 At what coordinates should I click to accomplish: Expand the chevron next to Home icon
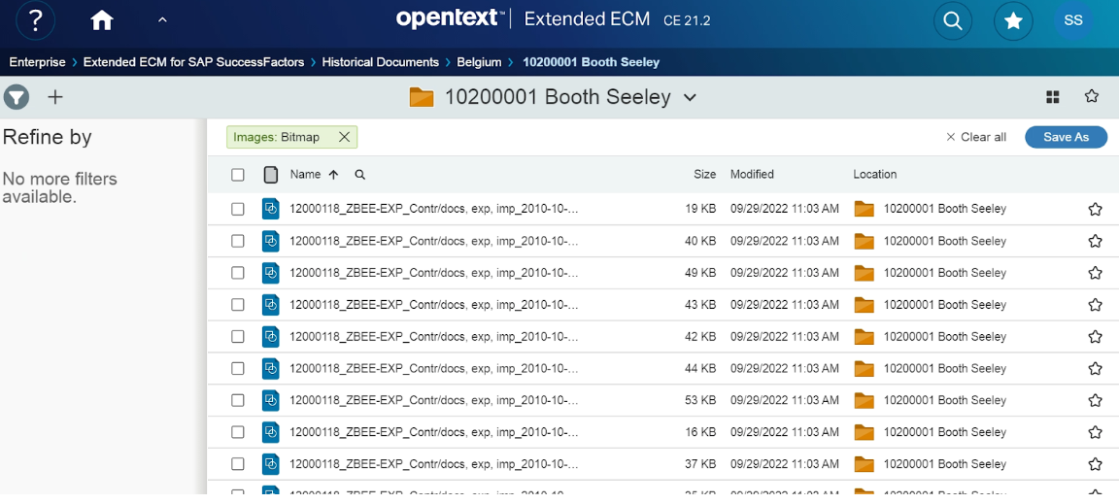tap(162, 20)
